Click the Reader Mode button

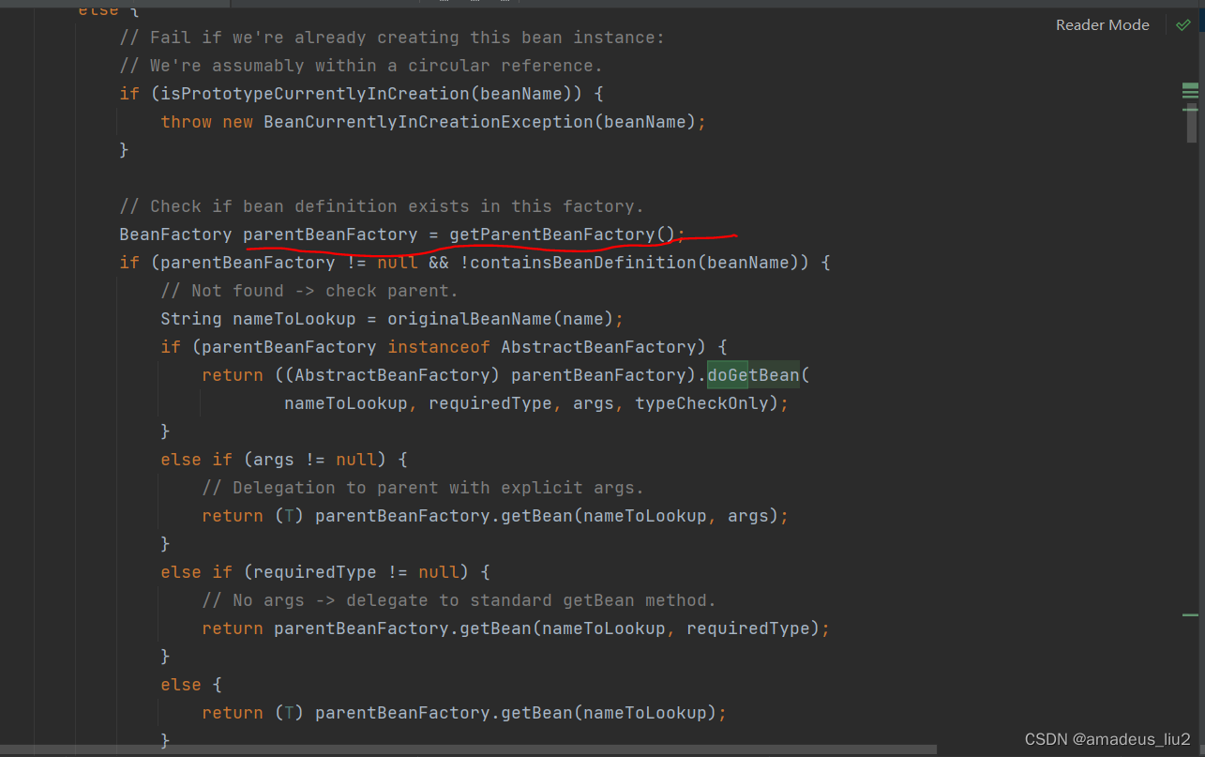1102,25
